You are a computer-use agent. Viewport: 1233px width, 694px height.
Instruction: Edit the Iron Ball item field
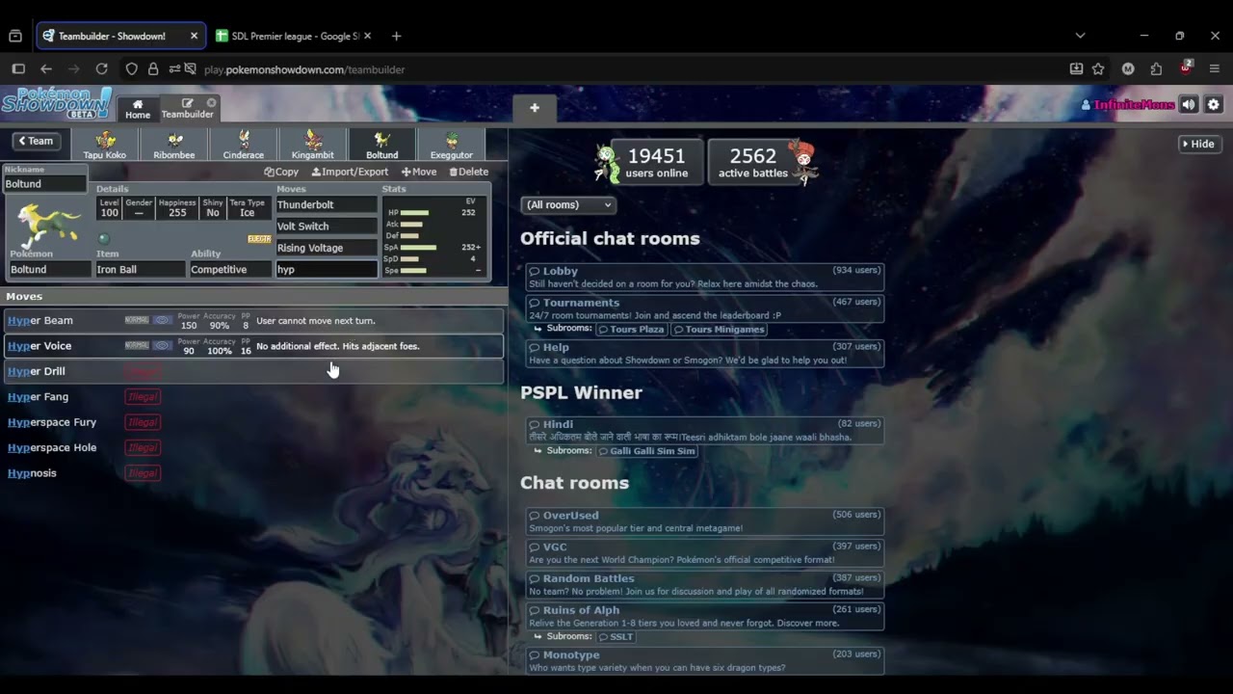141,270
